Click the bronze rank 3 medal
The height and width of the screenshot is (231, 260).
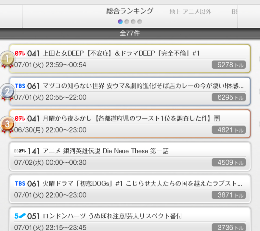[x=7, y=125]
